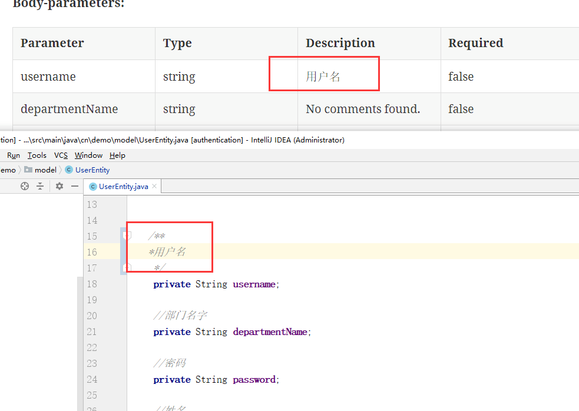Viewport: 579px width, 411px height.
Task: Click the model folder icon in breadcrumb
Action: [x=28, y=170]
